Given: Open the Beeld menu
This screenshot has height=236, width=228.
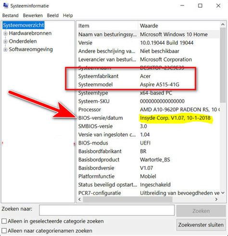Looking at the screenshot, I should pyautogui.click(x=52, y=15).
